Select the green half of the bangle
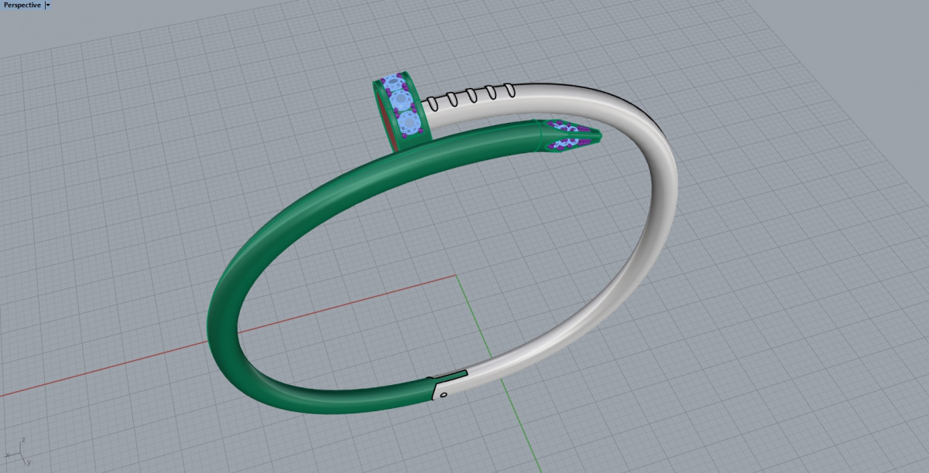The image size is (929, 473). [225, 305]
